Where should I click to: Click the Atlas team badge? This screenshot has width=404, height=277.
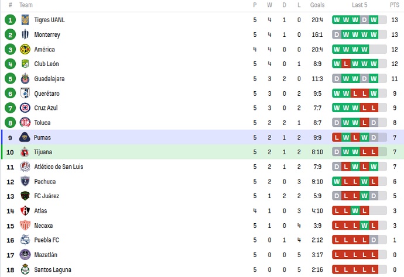pos(25,210)
